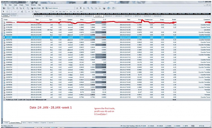The height and width of the screenshot is (128, 212).
Task: Sort history by Profit column header
Action: click(174, 20)
